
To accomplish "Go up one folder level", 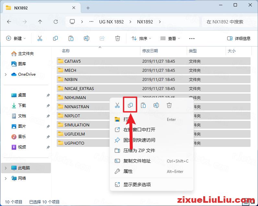I will [x=40, y=21].
